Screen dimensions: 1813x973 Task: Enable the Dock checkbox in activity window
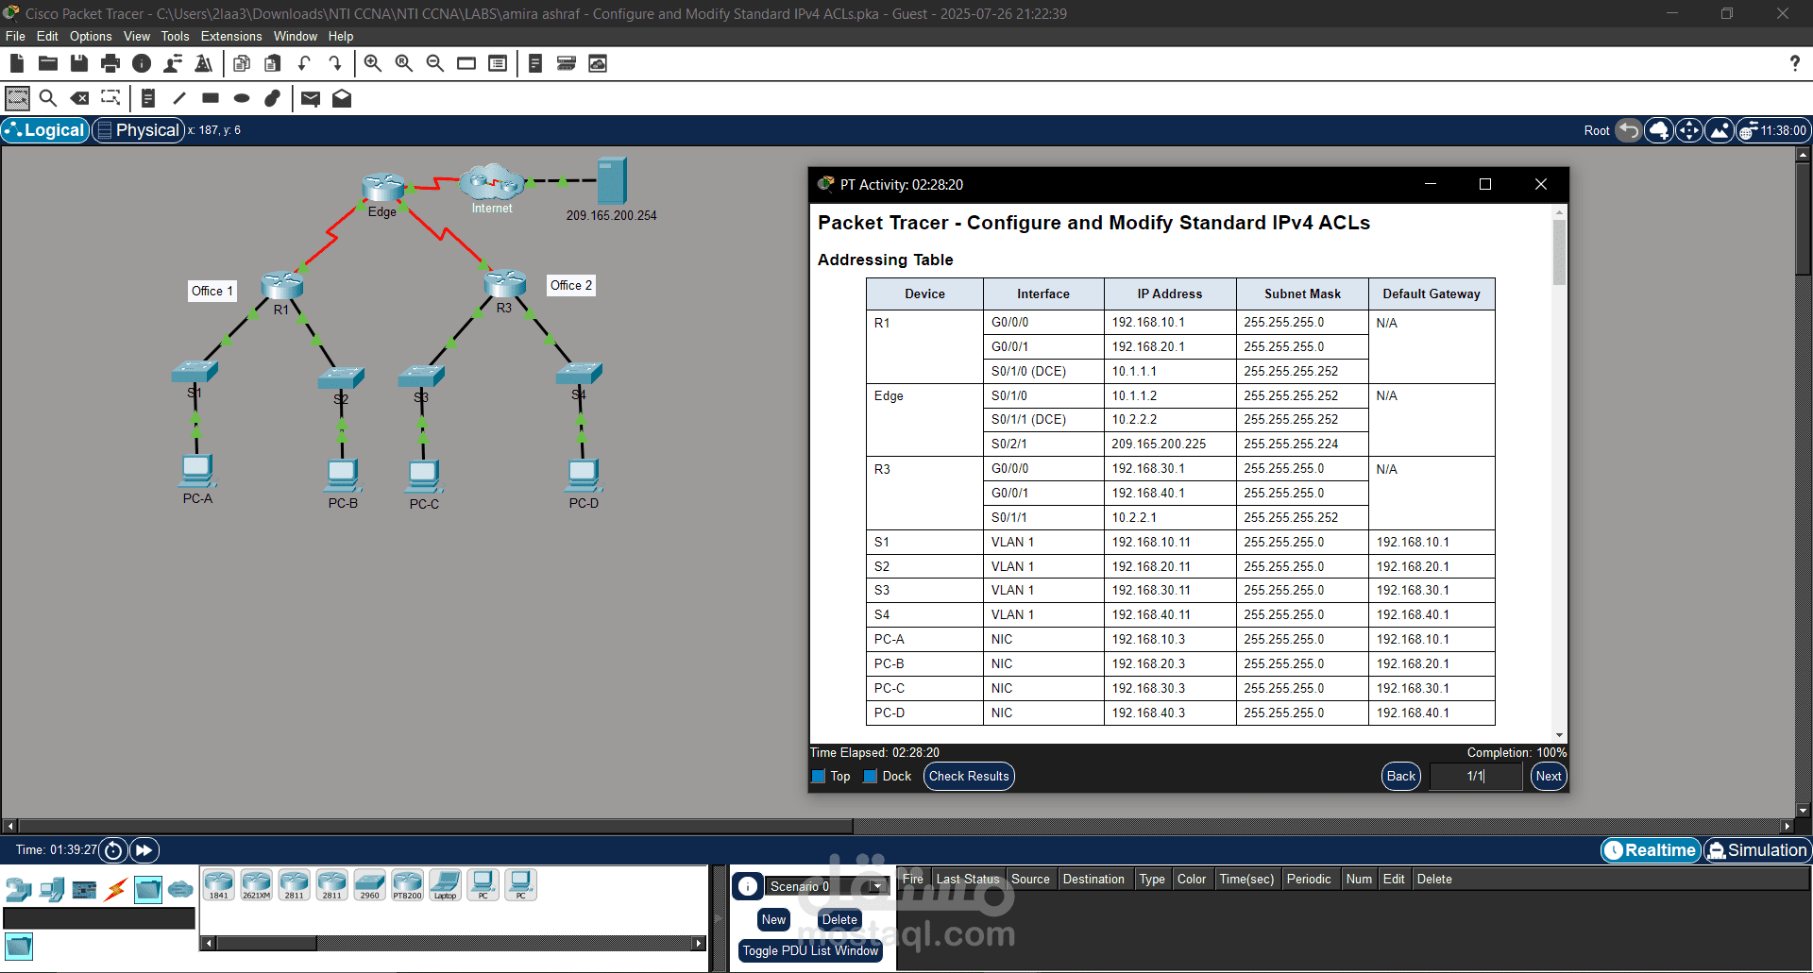(870, 776)
